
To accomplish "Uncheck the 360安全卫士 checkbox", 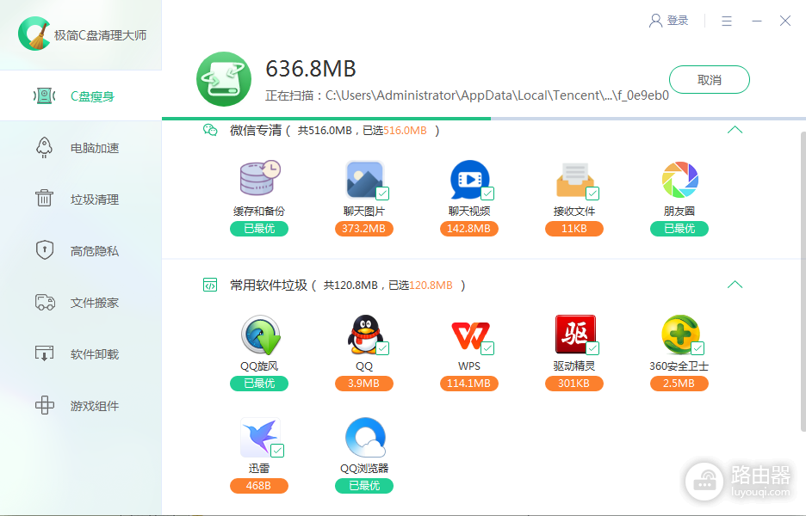I will (697, 348).
